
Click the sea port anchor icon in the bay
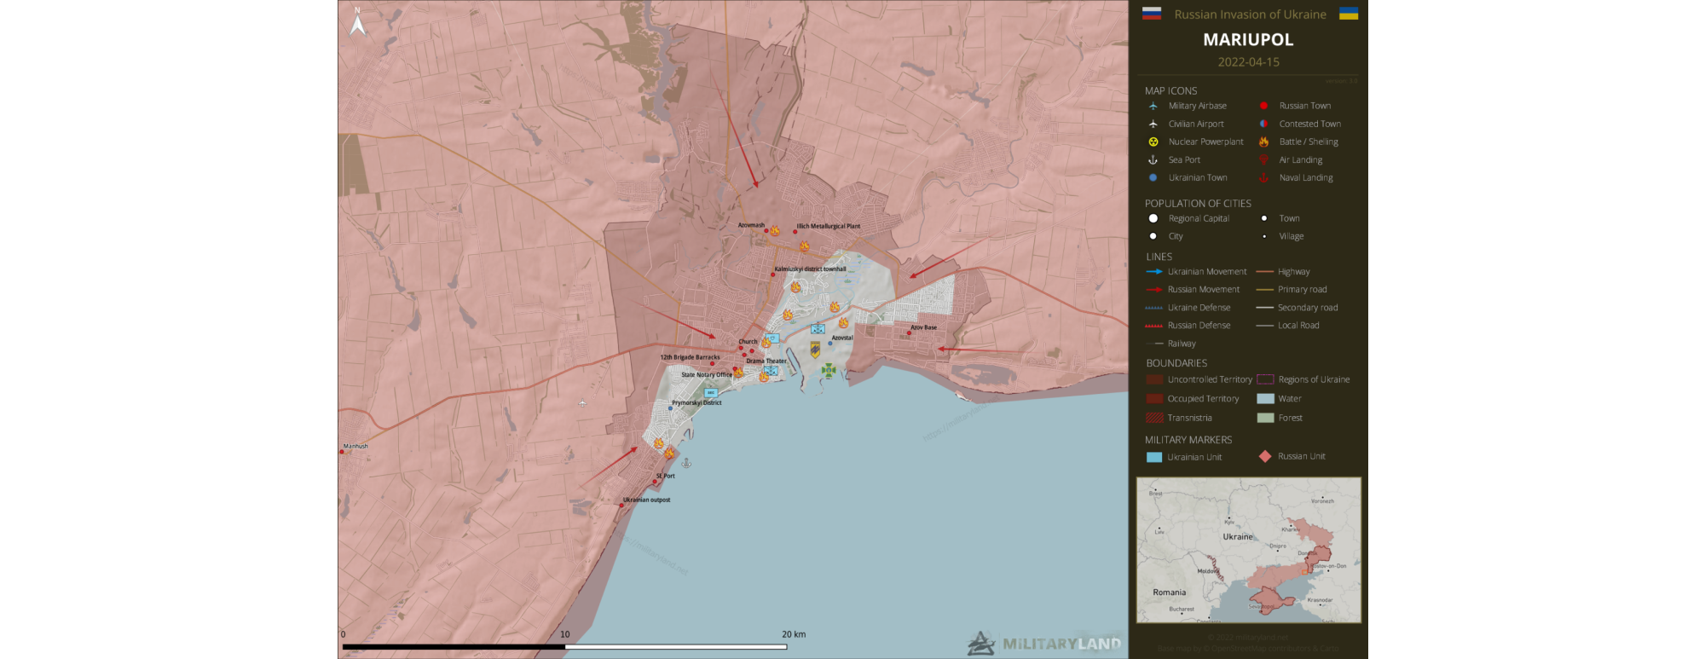click(x=686, y=463)
